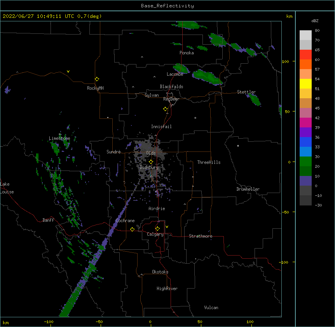
Task: Select the RedDeer label
Action: point(171,99)
